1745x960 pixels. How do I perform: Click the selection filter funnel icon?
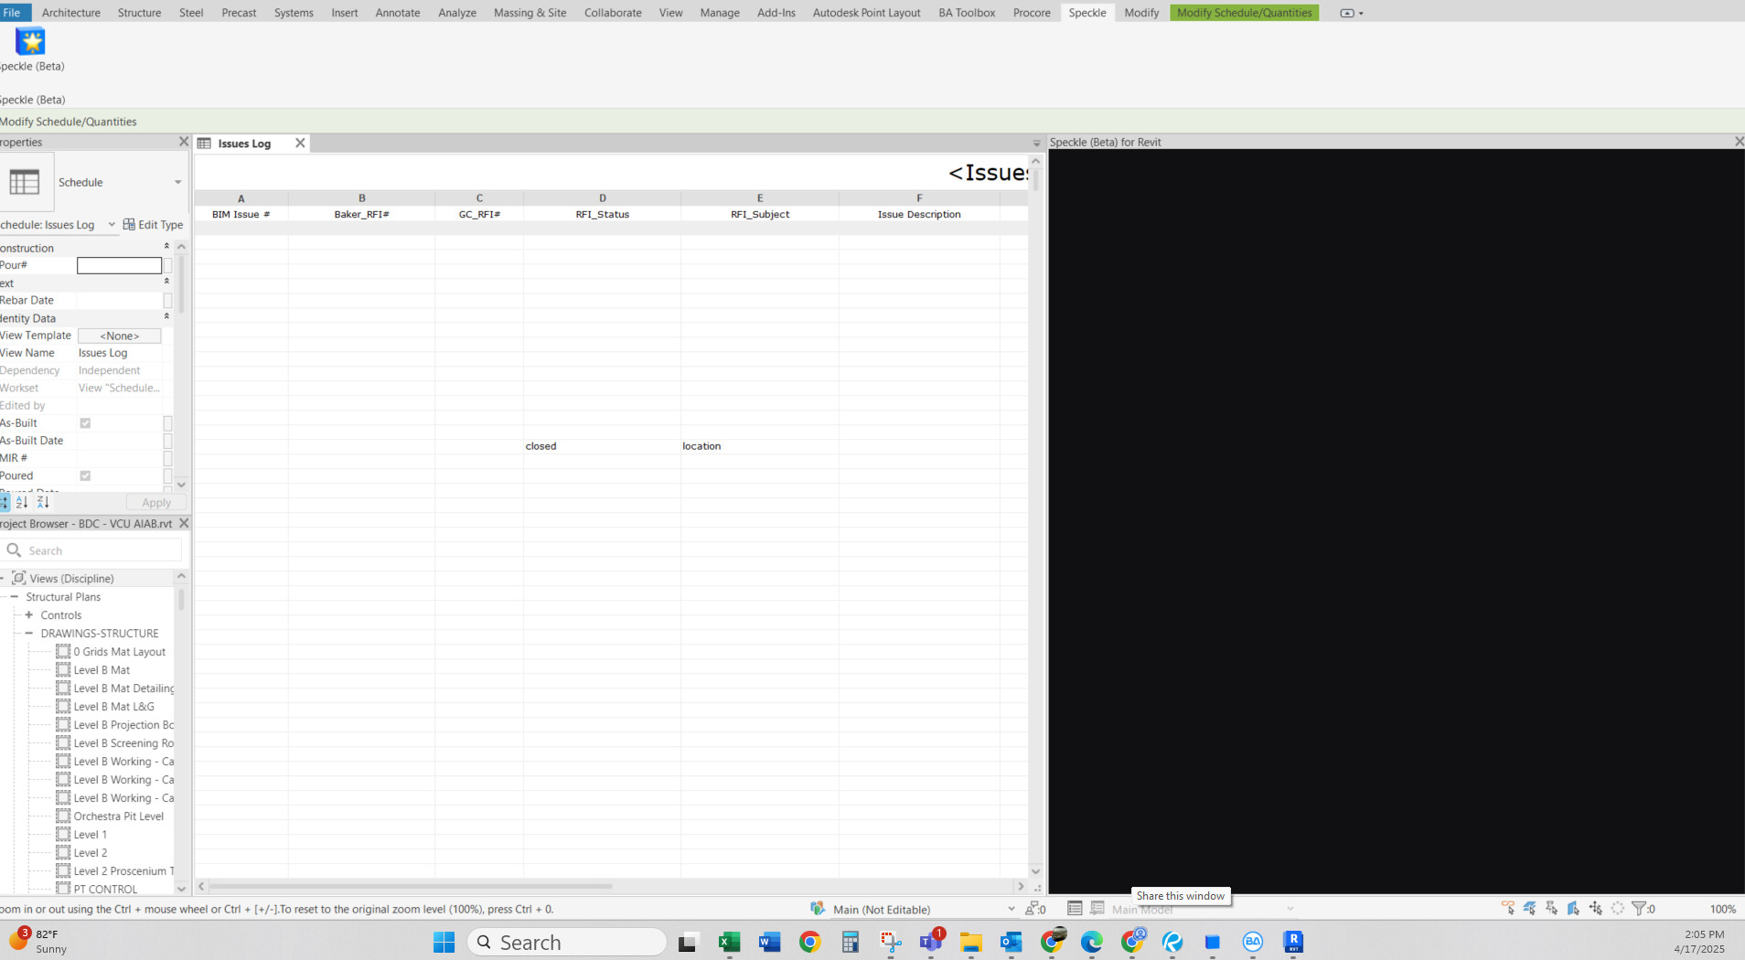1638,909
